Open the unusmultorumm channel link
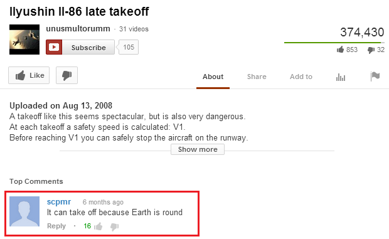 click(x=78, y=29)
